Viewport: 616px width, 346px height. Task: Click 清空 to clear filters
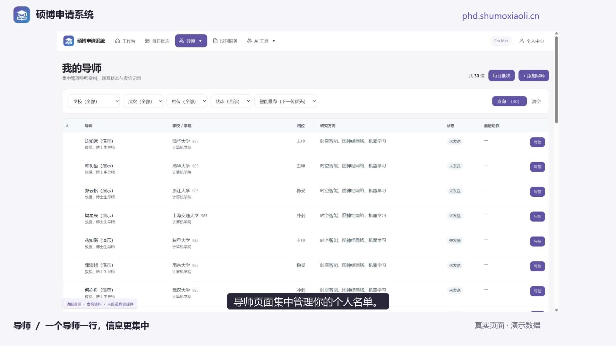(x=536, y=101)
